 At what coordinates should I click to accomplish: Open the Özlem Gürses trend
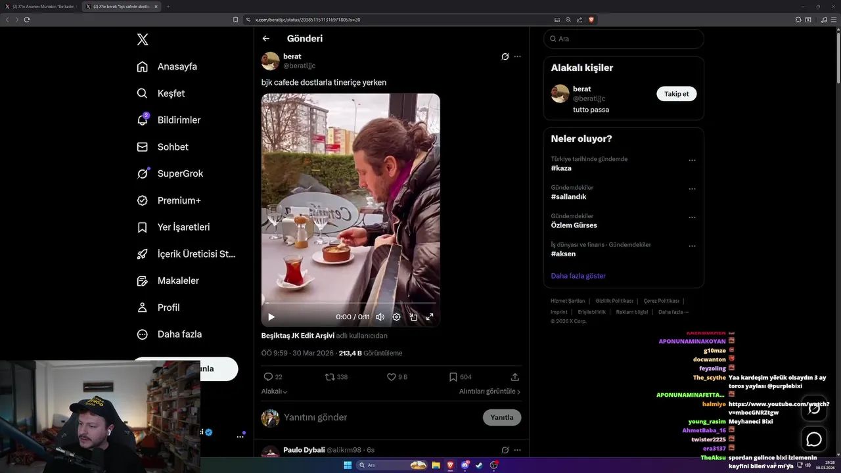(574, 225)
